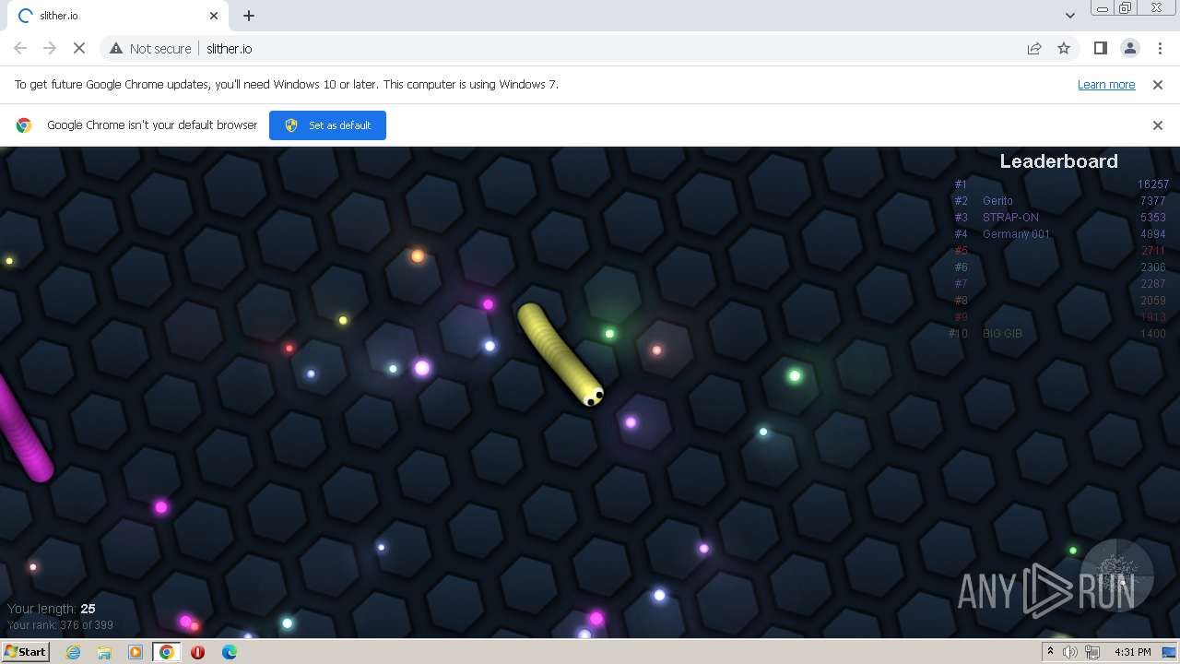Open the Chrome profile avatar menu

pyautogui.click(x=1129, y=48)
